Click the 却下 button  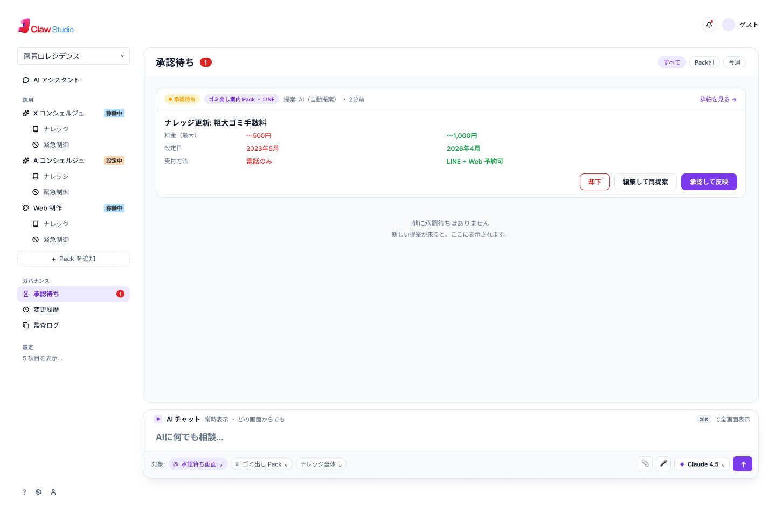tap(595, 182)
